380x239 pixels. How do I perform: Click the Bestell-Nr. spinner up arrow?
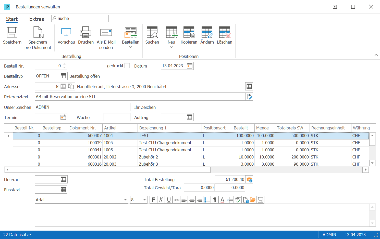click(64, 64)
